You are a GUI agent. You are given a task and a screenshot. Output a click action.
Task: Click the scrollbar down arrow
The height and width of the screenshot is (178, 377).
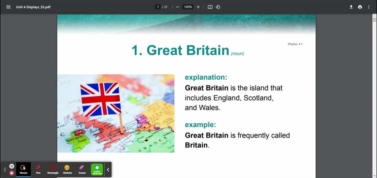(x=374, y=175)
